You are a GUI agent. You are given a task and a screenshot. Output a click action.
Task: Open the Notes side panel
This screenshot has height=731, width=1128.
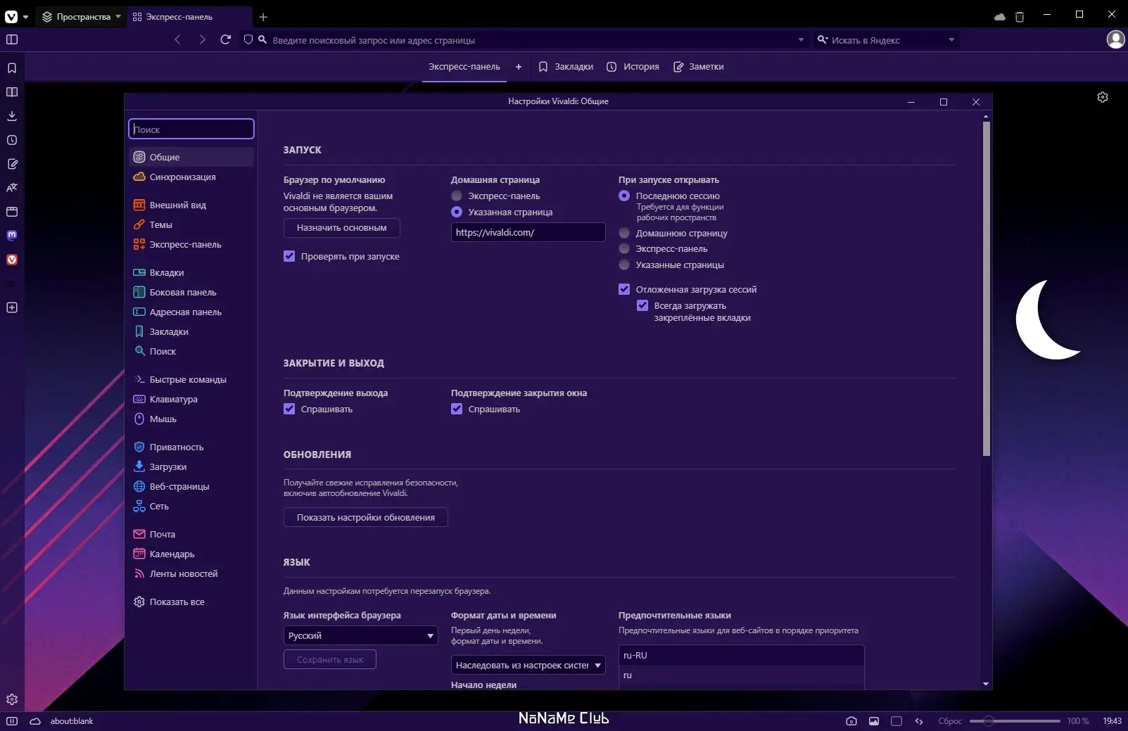(12, 164)
